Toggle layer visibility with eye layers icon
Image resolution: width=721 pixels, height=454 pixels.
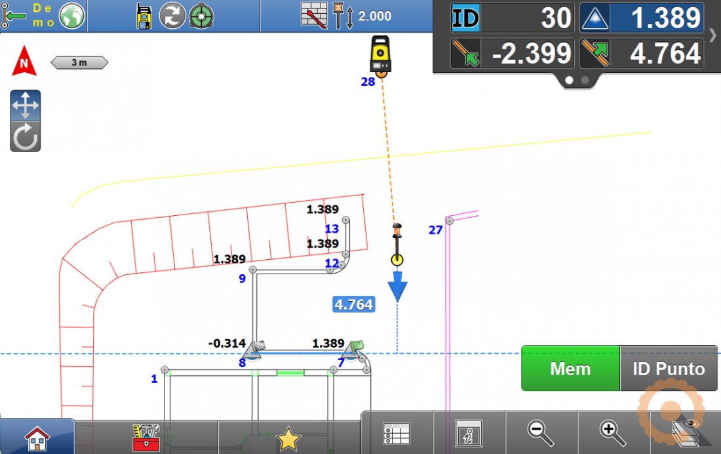pos(685,433)
